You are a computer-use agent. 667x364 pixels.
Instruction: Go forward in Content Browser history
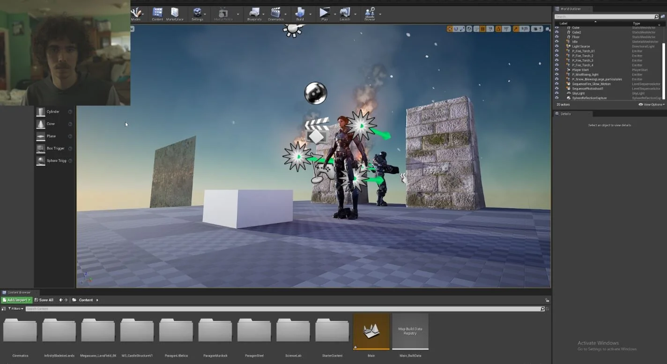click(x=66, y=300)
